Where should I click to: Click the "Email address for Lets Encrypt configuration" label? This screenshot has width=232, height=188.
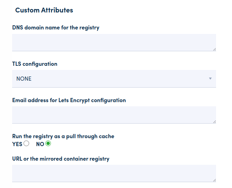point(69,100)
